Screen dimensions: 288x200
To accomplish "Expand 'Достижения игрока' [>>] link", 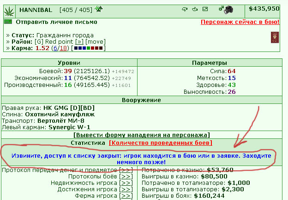I will (x=126, y=189).
